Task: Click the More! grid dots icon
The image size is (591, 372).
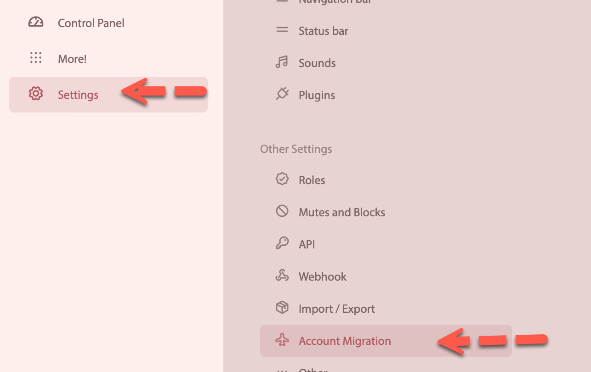Action: pyautogui.click(x=36, y=58)
